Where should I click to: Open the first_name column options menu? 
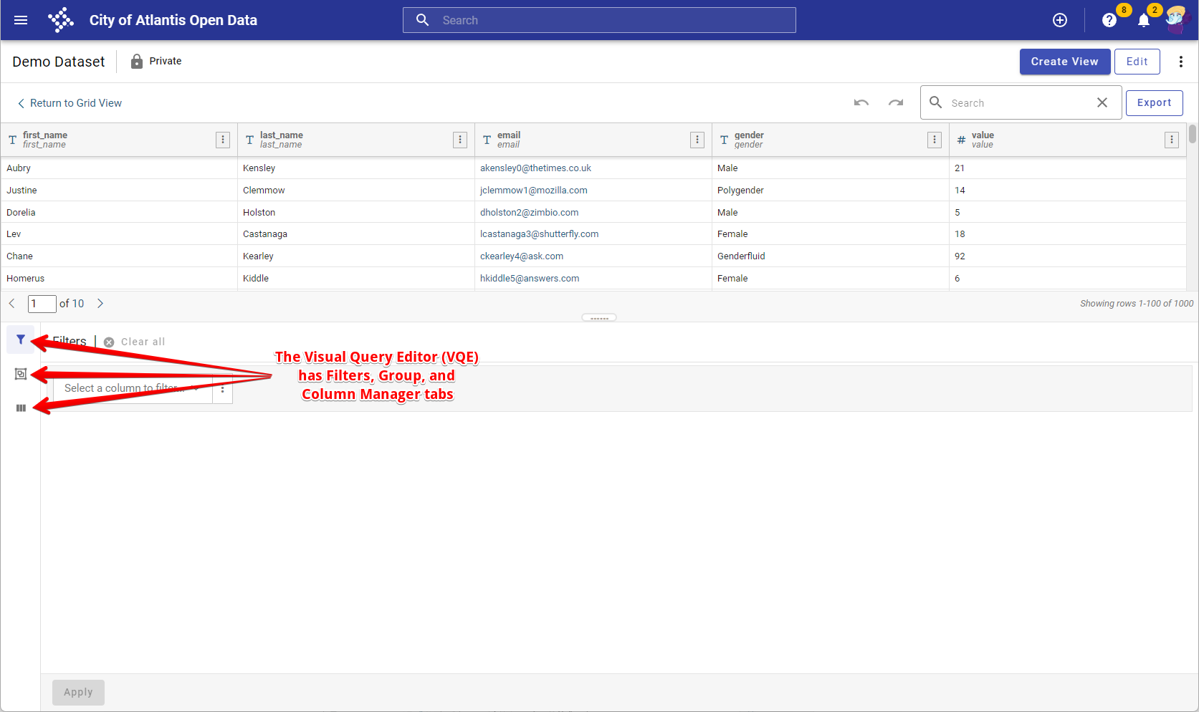point(222,140)
